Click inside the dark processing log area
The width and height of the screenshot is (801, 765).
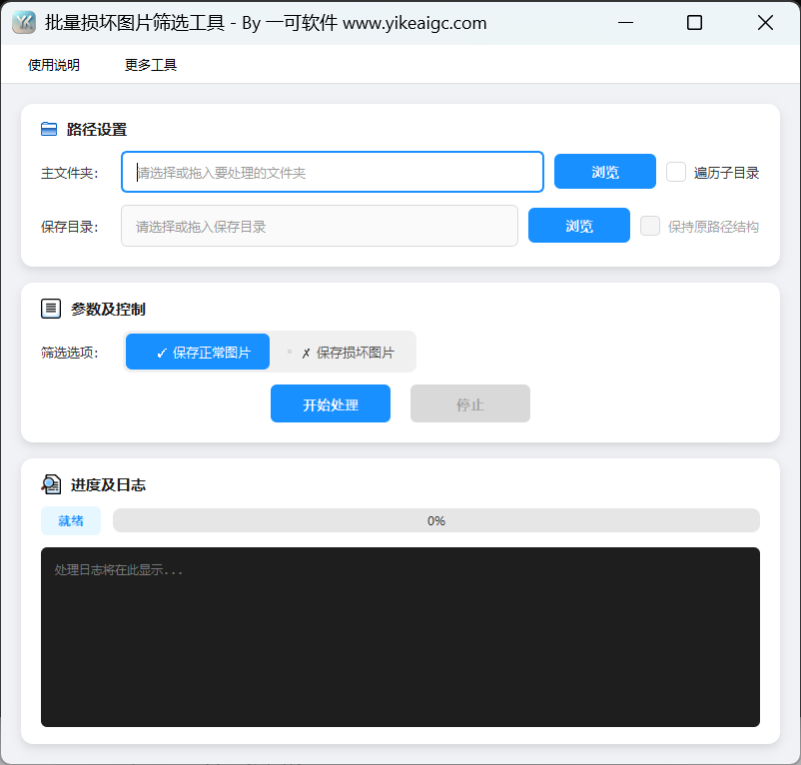400,637
